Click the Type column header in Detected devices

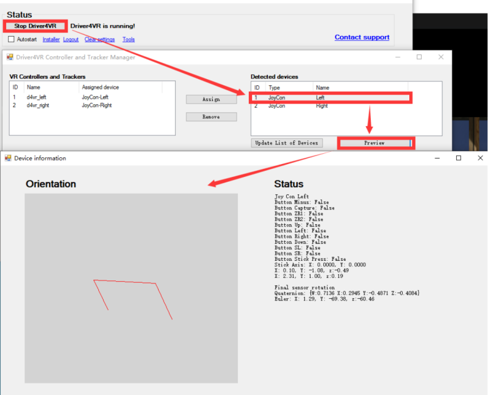(x=289, y=88)
